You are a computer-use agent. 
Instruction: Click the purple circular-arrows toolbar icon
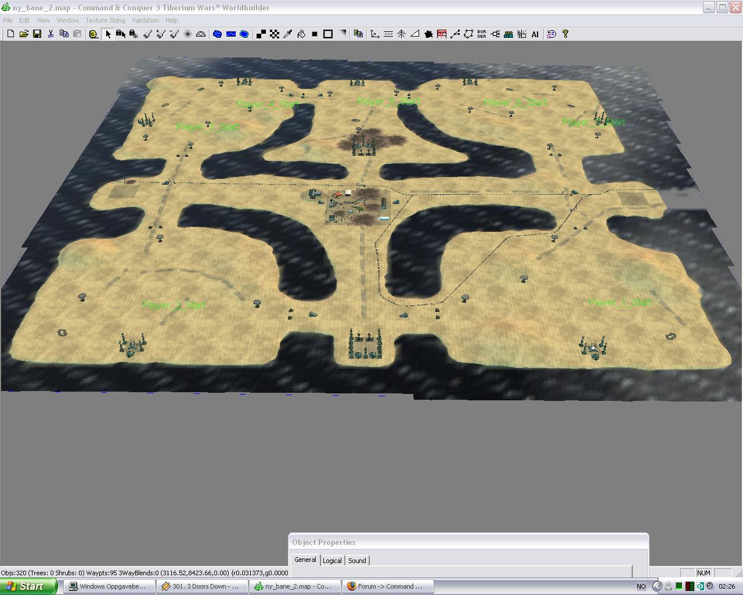tap(551, 34)
